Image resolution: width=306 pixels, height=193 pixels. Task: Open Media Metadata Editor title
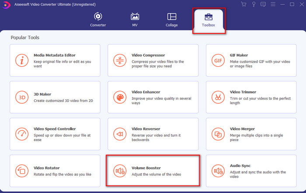55,55
